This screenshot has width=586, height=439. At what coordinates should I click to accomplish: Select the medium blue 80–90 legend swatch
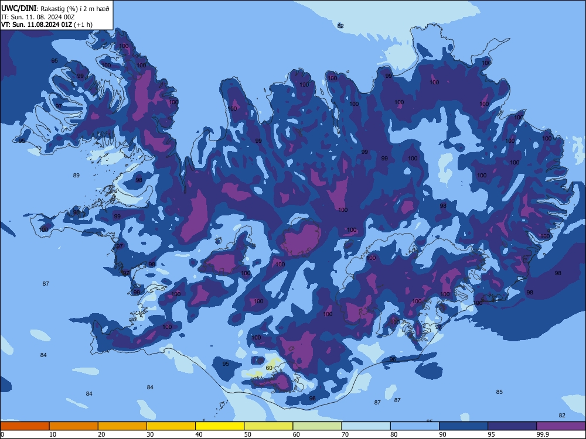pos(415,426)
